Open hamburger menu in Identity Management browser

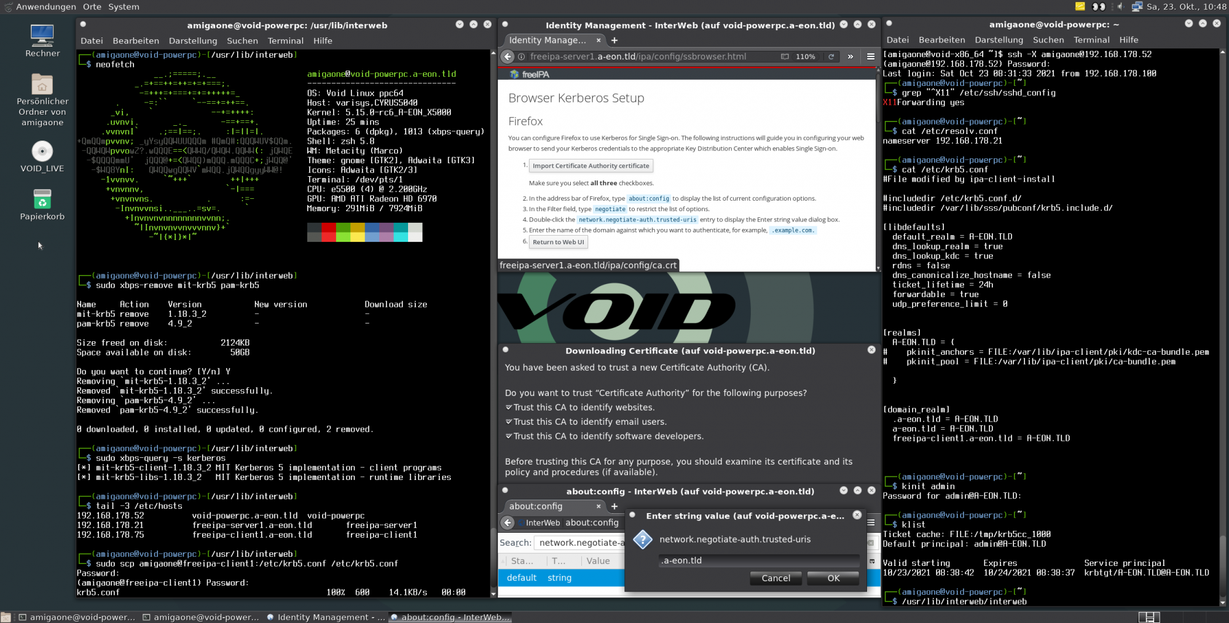point(871,56)
